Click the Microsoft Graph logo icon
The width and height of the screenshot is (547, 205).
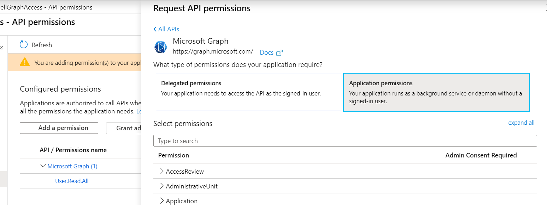click(x=160, y=47)
